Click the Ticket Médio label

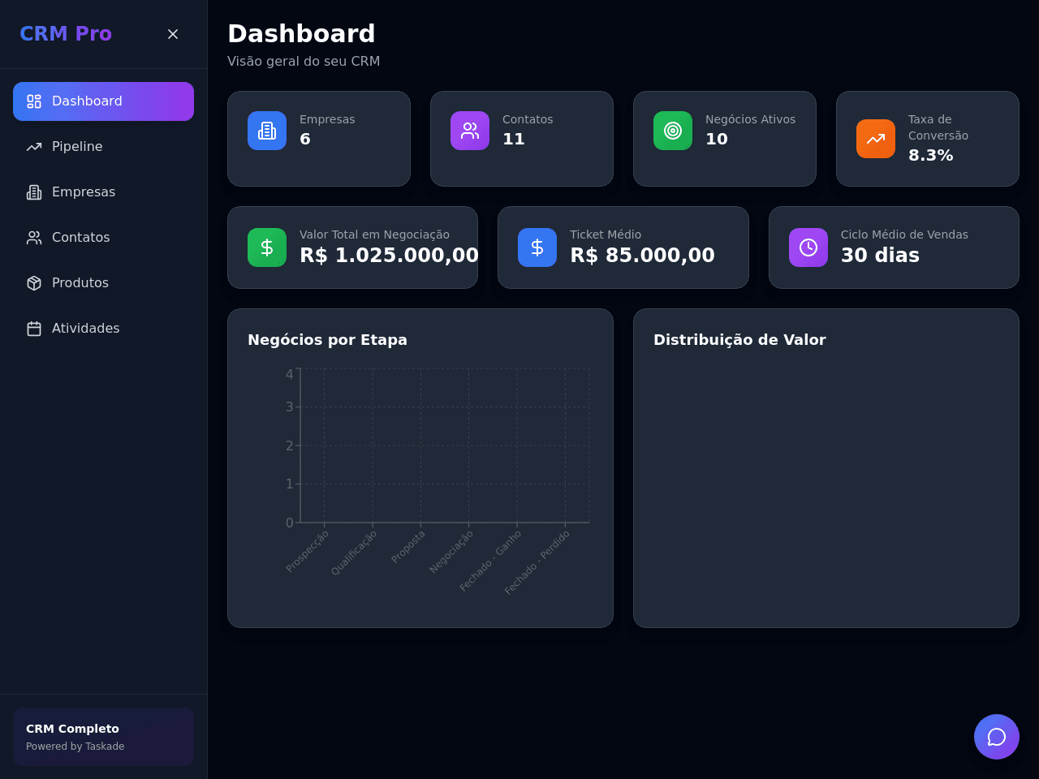(606, 235)
